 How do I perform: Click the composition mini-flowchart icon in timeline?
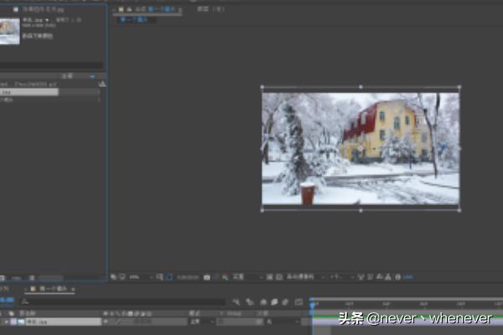[x=237, y=301]
